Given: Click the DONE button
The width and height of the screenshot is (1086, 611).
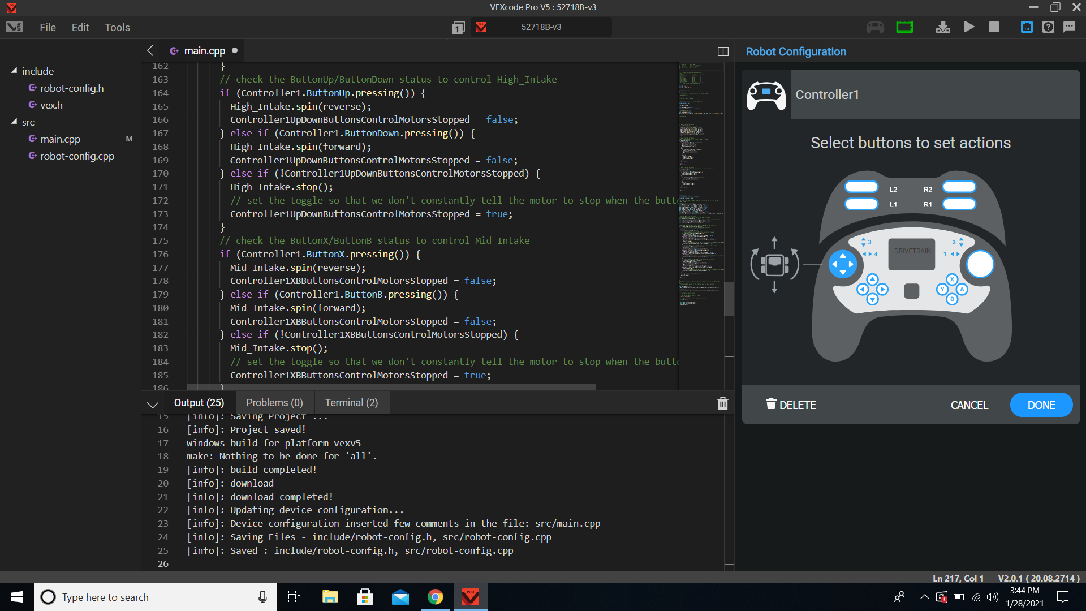Looking at the screenshot, I should pyautogui.click(x=1041, y=405).
